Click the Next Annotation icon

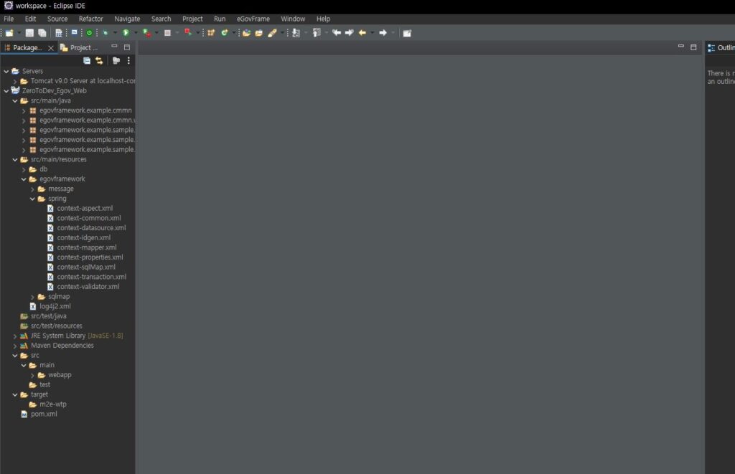296,33
